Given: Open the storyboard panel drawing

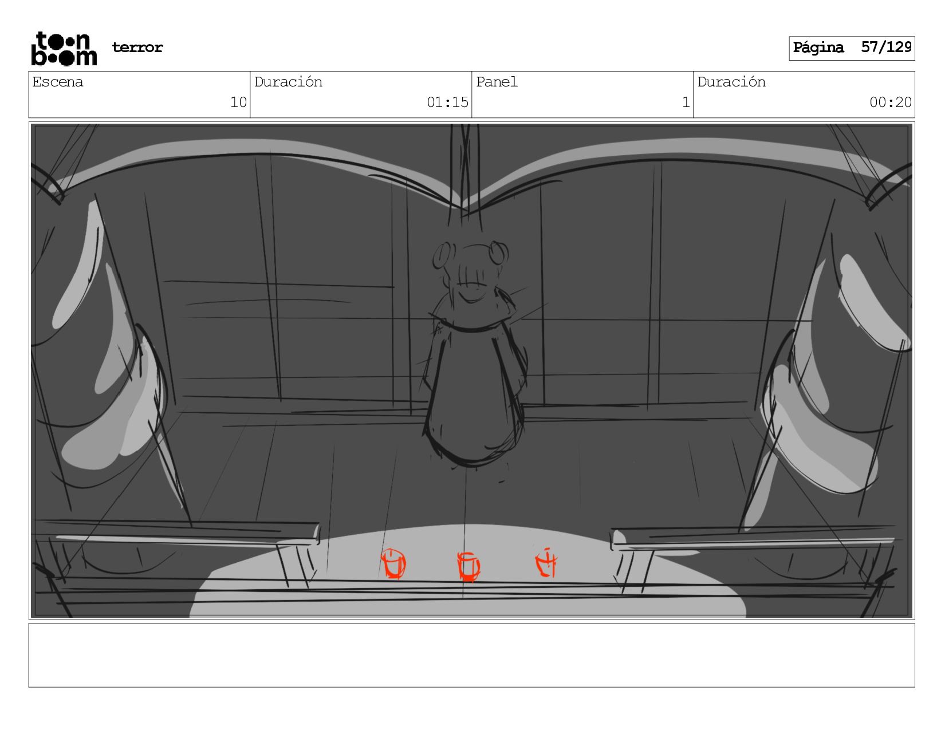Looking at the screenshot, I should click(x=471, y=370).
